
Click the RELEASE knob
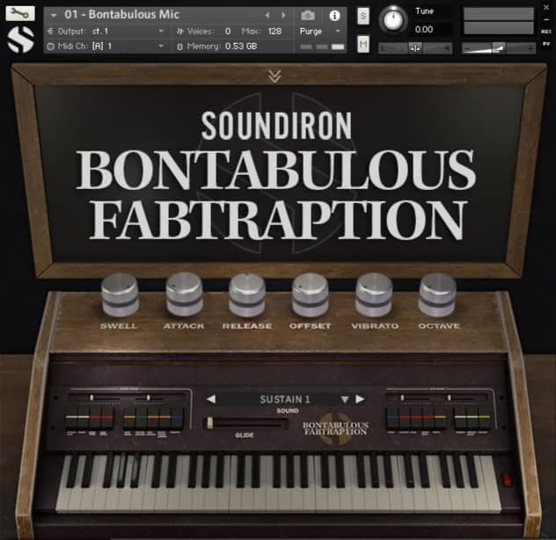247,295
